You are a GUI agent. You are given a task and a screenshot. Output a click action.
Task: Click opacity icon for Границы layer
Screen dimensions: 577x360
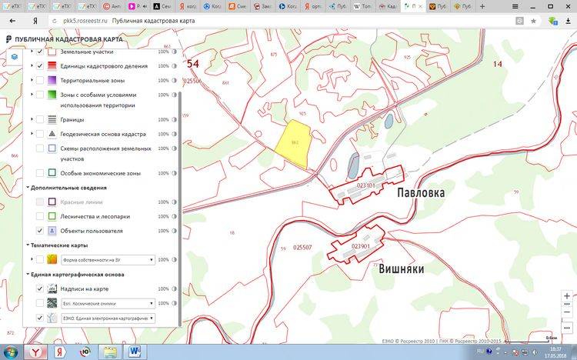coord(175,120)
